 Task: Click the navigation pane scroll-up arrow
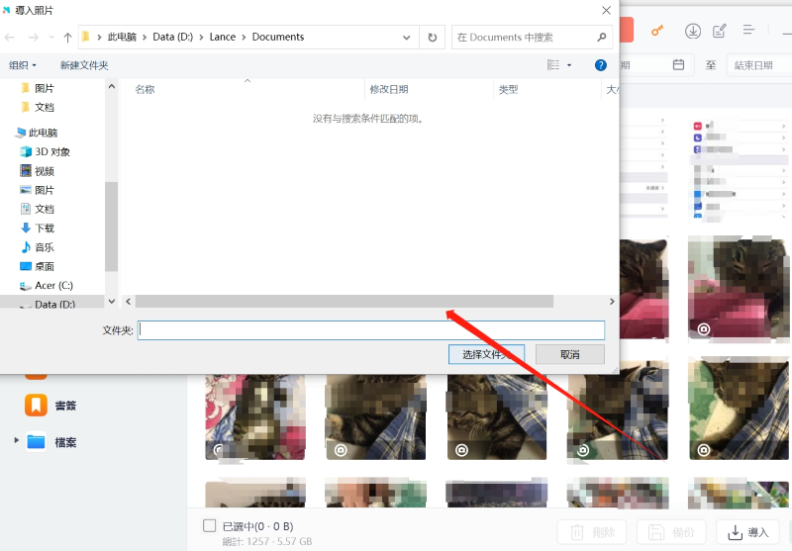click(x=112, y=86)
